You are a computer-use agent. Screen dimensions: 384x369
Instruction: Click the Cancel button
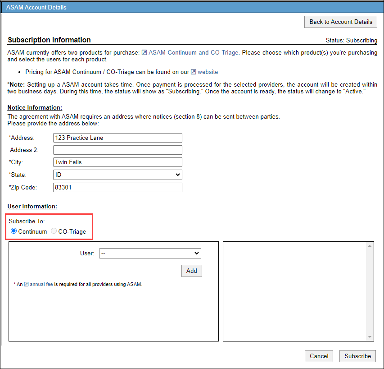(319, 356)
